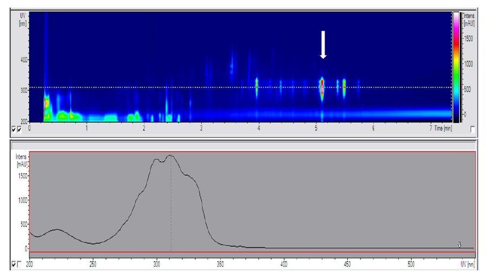Viewport: 488px width, 279px height.
Task: Click the white arrow annotation in heatmap
Action: point(323,44)
